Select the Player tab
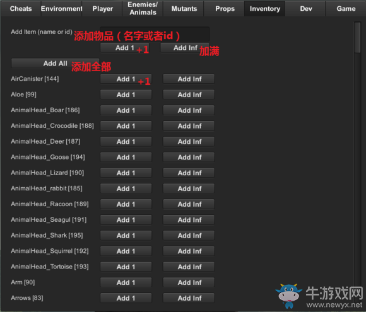The width and height of the screenshot is (366, 312). click(102, 9)
